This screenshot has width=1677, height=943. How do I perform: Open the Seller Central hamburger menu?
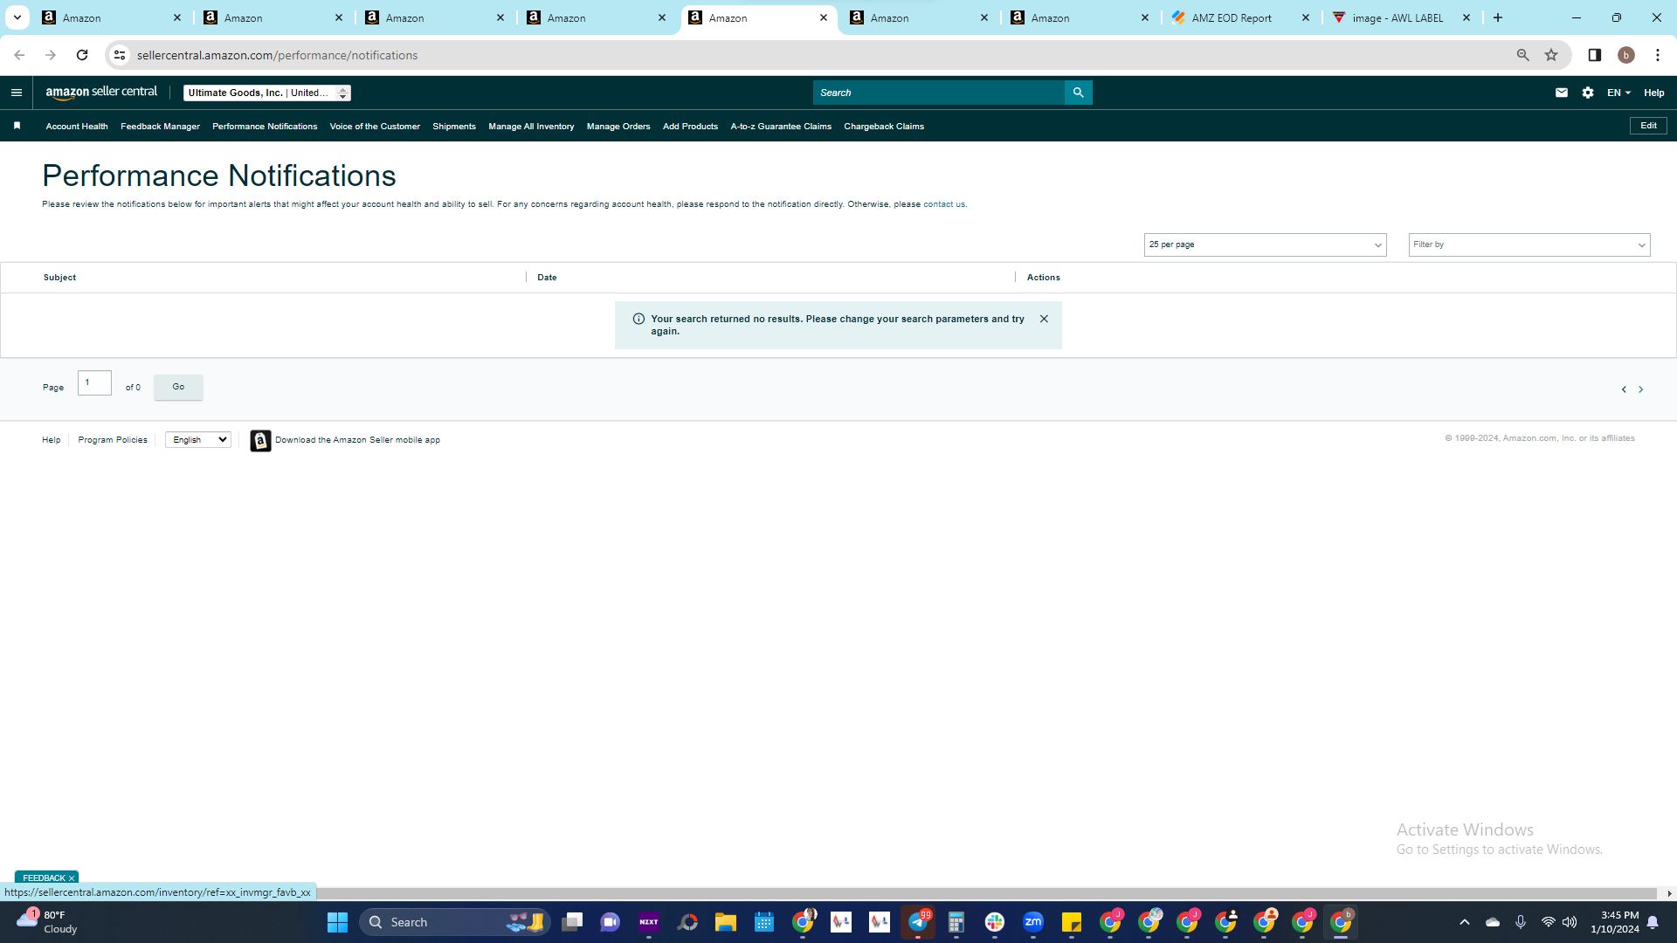point(16,93)
